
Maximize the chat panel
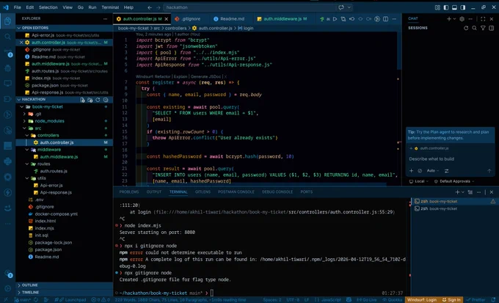483,19
